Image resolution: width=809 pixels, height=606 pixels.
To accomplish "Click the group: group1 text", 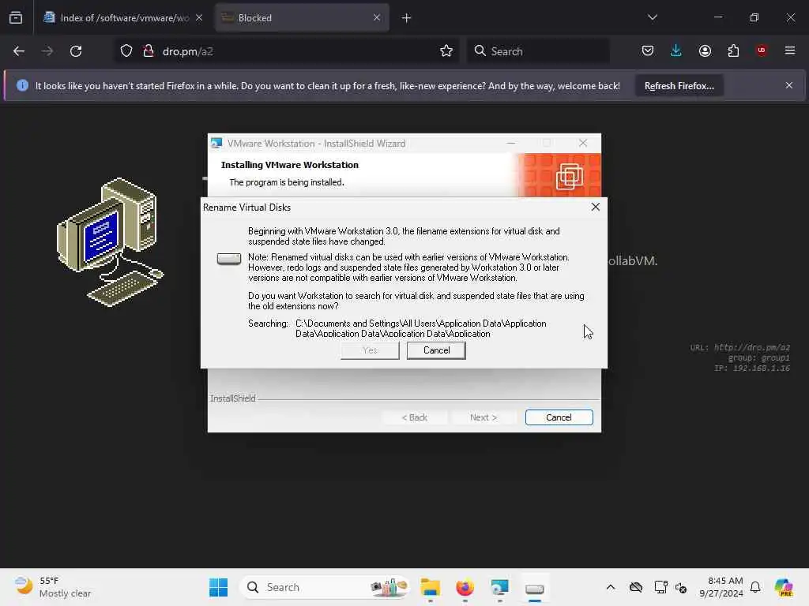I will click(x=758, y=357).
